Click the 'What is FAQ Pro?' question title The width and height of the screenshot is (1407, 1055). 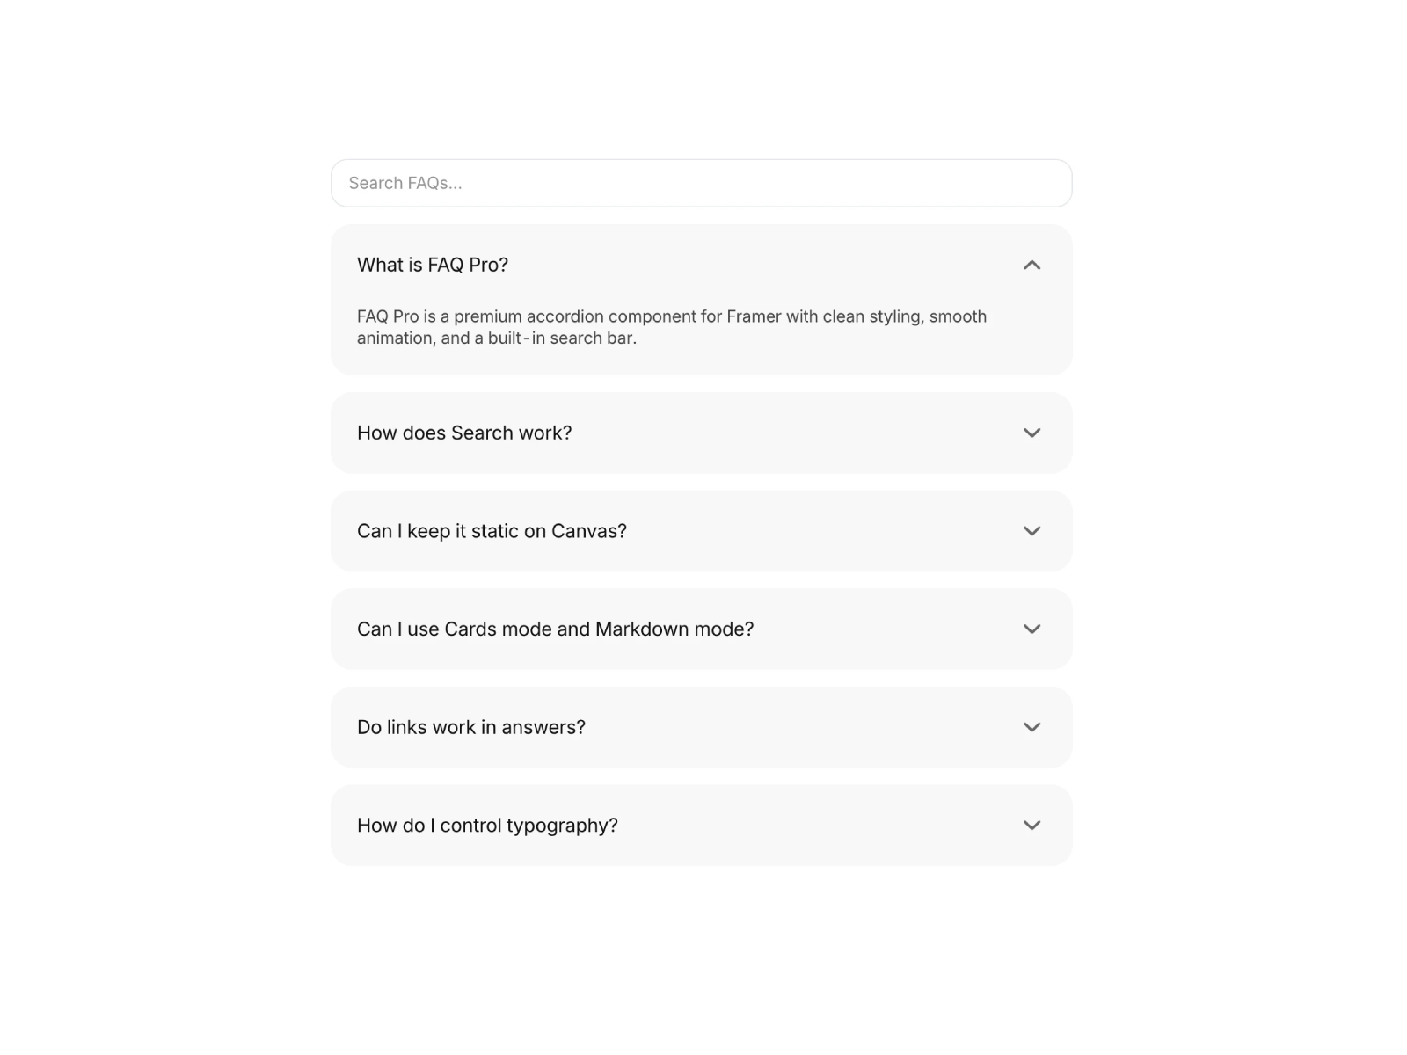[x=433, y=265]
